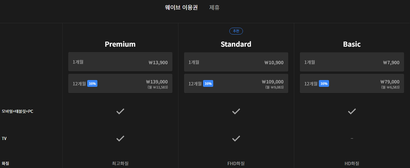This screenshot has height=168, width=410.
Task: Click the 16% discount badge under Standard
Action: [208, 84]
